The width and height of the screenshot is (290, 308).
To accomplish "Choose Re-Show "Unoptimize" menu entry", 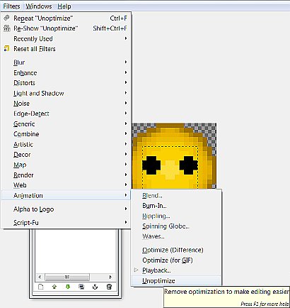I will 66,28.
